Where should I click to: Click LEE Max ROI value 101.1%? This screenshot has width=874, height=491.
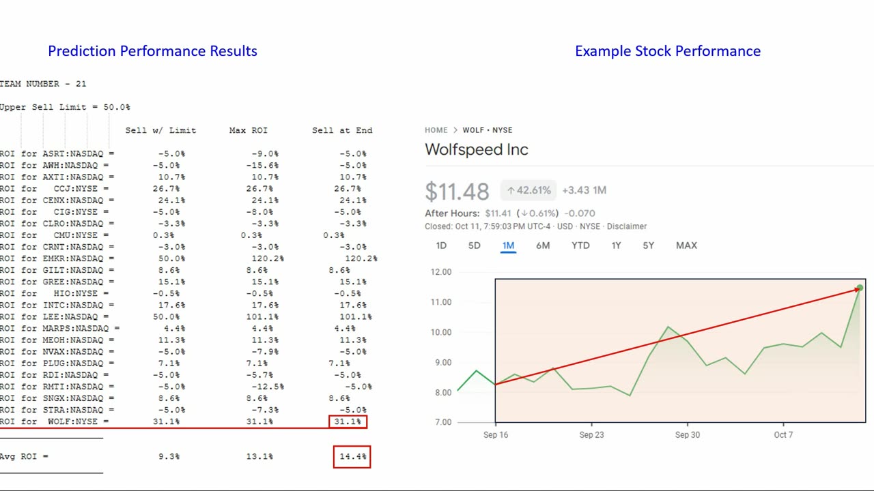pos(262,316)
